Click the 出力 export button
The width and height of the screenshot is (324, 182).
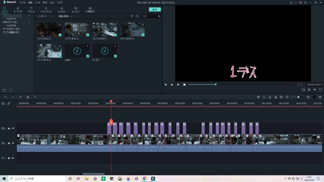click(x=155, y=9)
